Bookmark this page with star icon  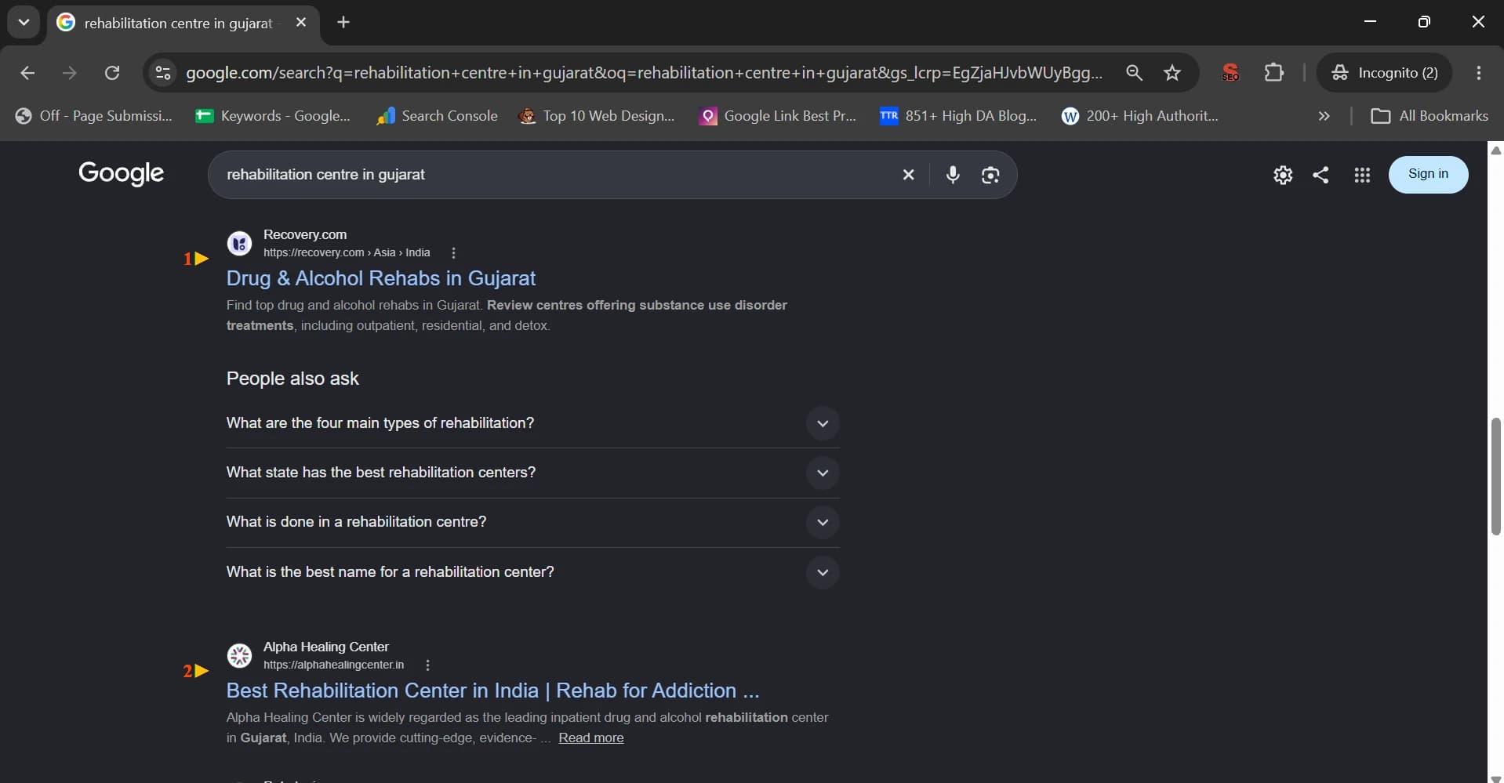[1172, 73]
